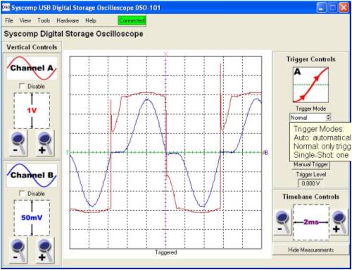
Task: Open the Tools menu
Action: [x=44, y=20]
